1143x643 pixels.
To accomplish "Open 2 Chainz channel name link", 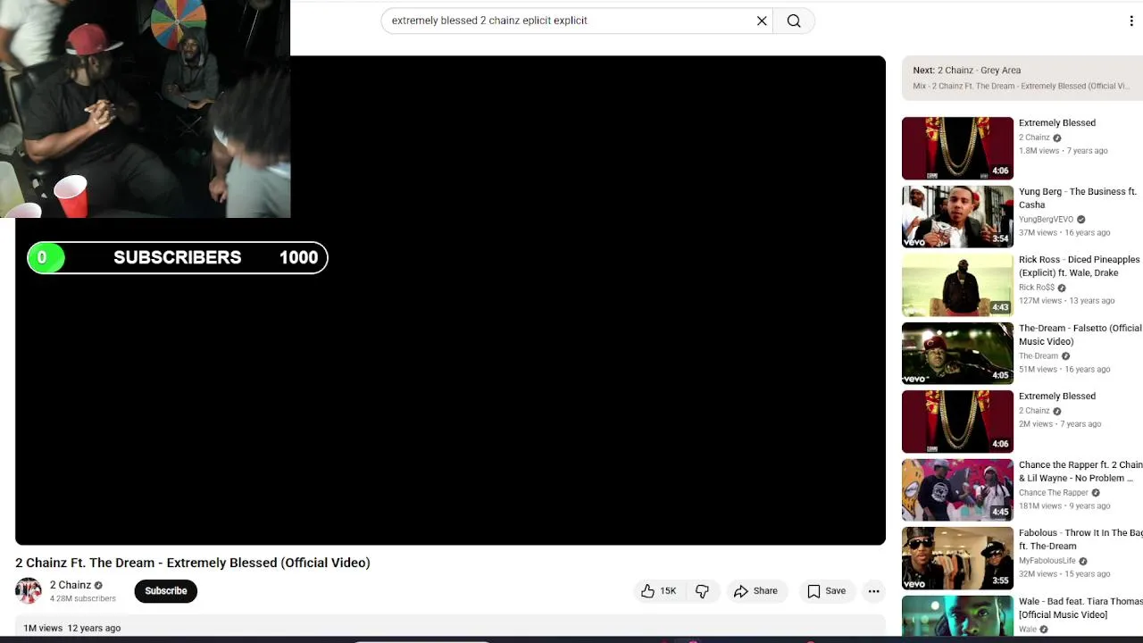I will point(71,585).
